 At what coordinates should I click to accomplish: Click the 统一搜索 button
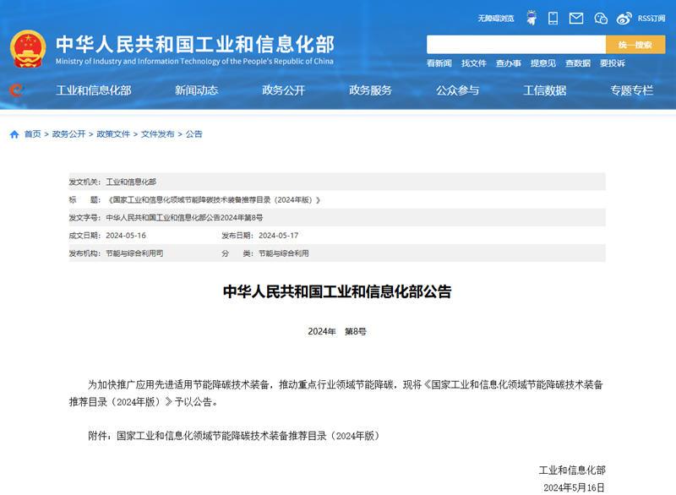point(635,45)
